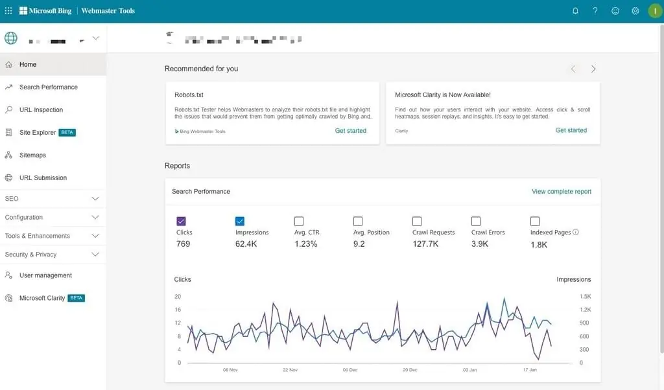Go to Search Performance in sidebar
Screen dimensions: 664x390
(x=48, y=87)
